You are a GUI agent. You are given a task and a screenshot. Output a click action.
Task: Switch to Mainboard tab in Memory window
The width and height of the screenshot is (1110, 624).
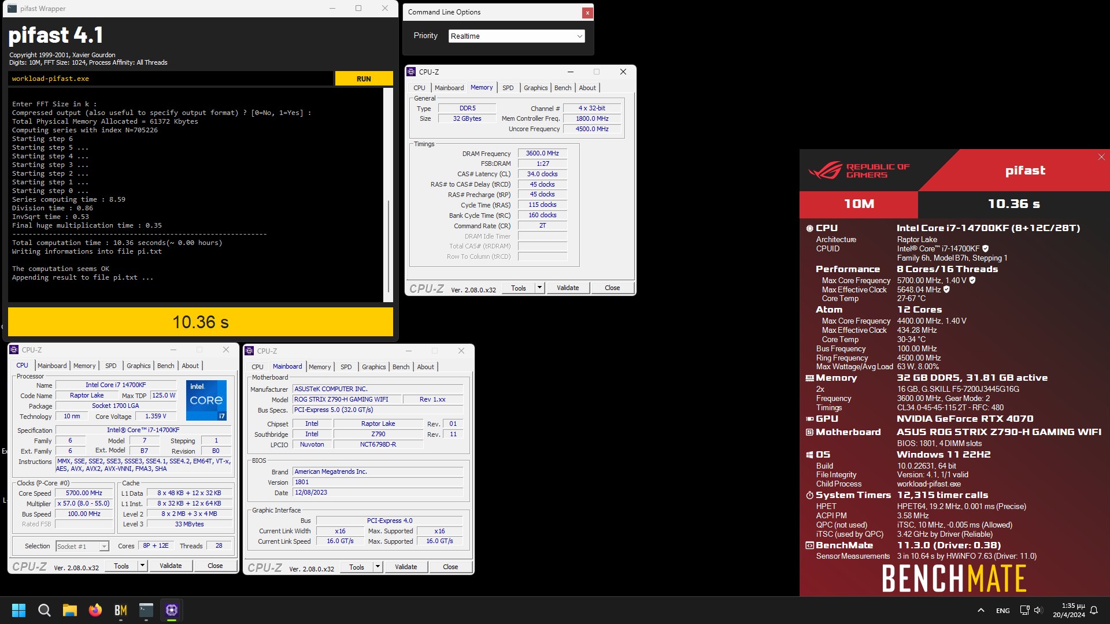click(449, 88)
